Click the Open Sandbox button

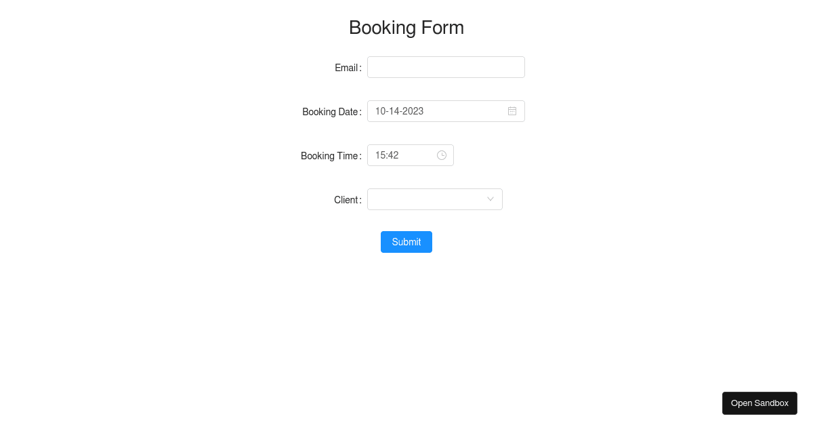759,403
